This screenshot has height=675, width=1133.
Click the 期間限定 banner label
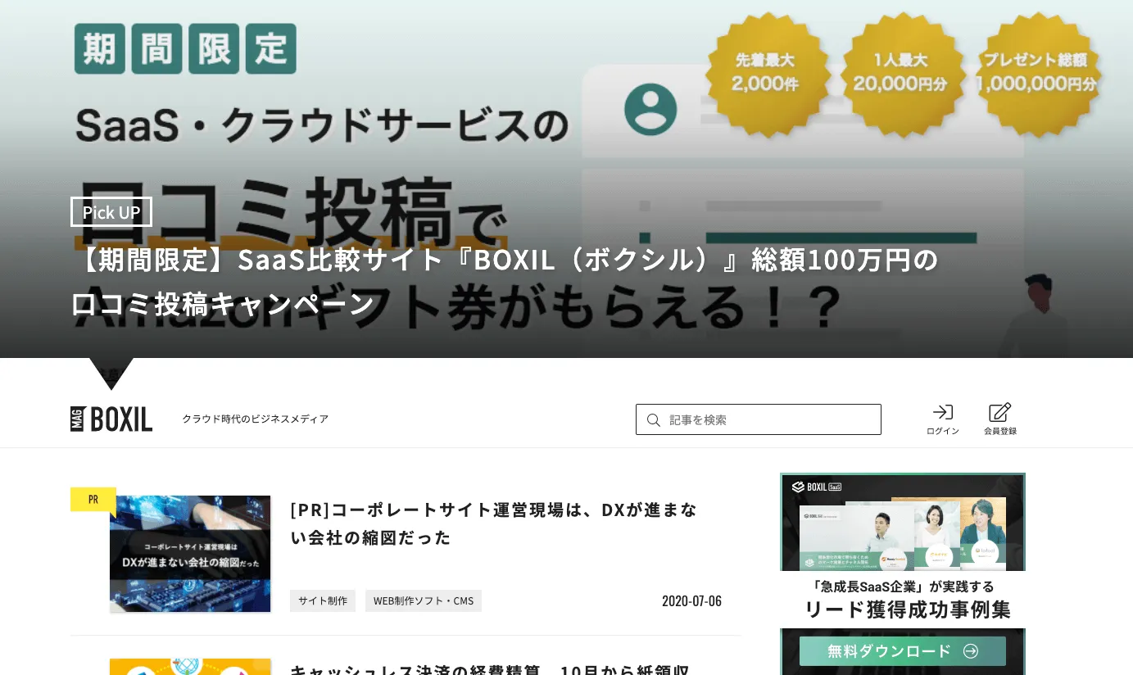[x=185, y=49]
